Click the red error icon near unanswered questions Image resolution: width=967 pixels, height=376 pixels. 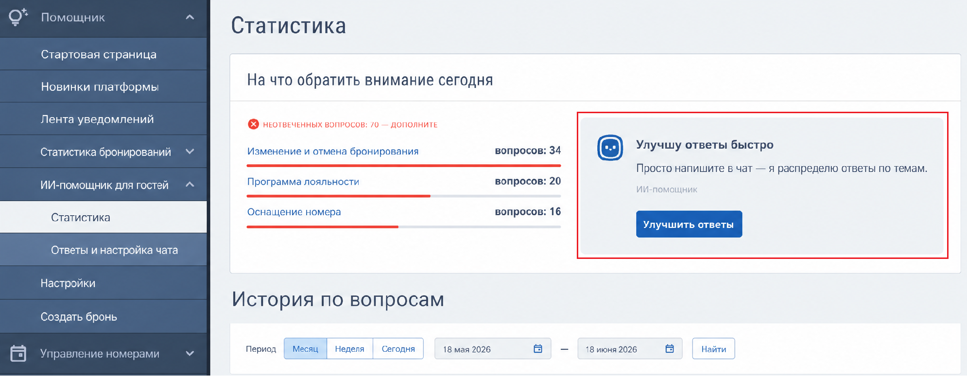click(x=253, y=124)
